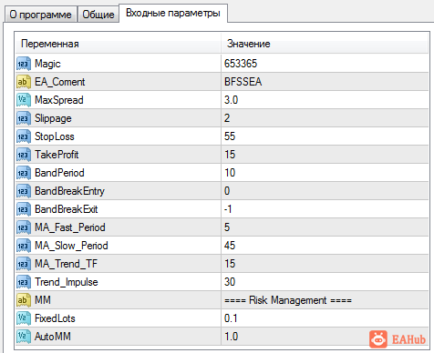Image resolution: width=434 pixels, height=353 pixels.
Task: Select the MA_Trend_TF variable name
Action: 66,264
